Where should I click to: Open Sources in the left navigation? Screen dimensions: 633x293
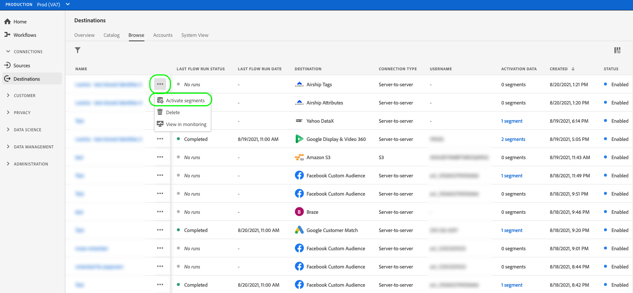[17, 65]
